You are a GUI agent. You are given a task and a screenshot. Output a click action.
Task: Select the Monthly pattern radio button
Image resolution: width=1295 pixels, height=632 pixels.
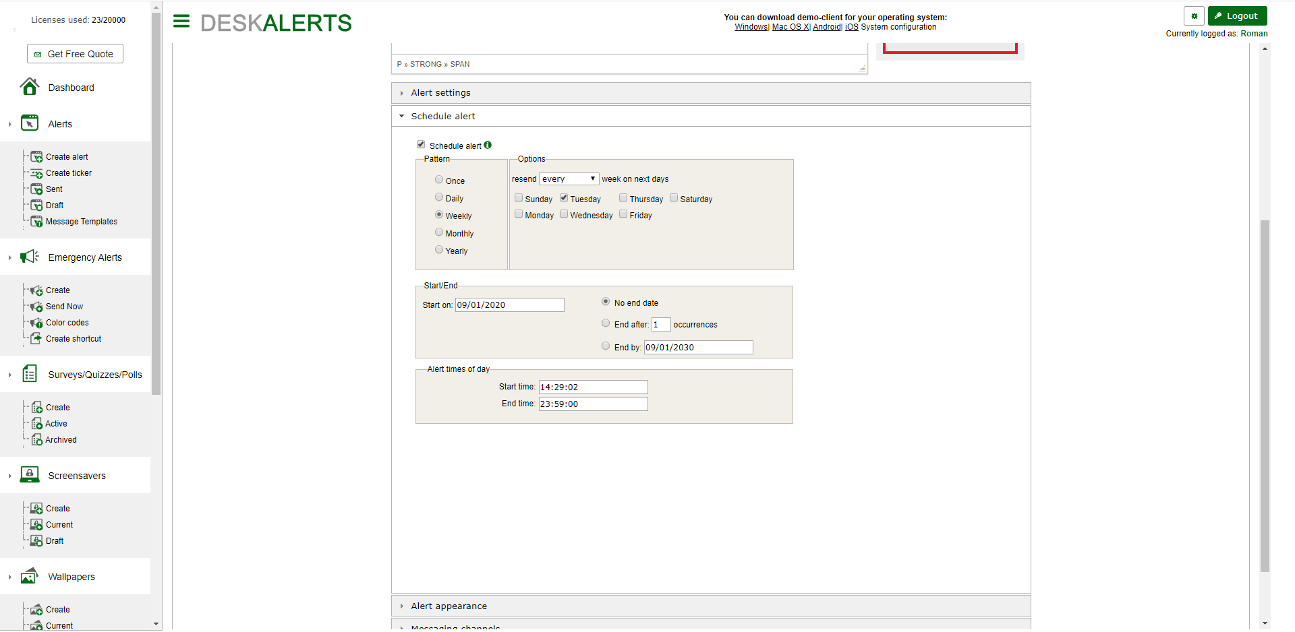click(438, 232)
